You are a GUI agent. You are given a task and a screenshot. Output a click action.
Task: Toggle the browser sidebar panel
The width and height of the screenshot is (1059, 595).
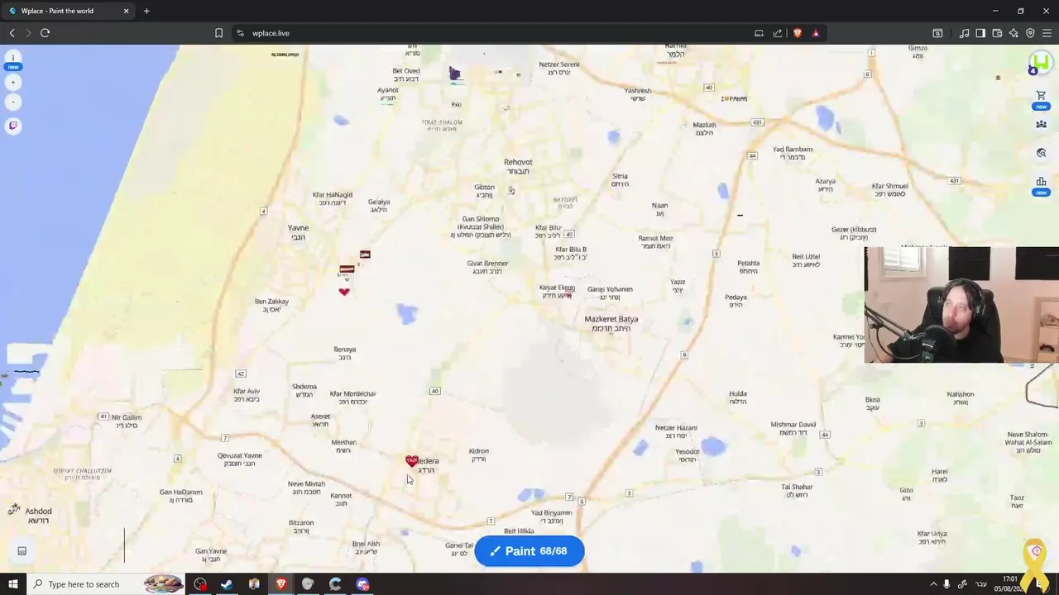[980, 33]
